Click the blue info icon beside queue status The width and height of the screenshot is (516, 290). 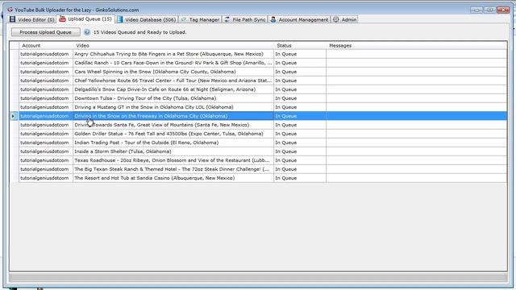pyautogui.click(x=87, y=32)
